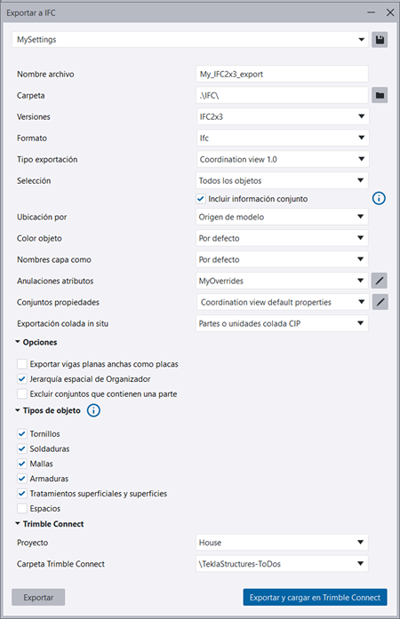The height and width of the screenshot is (619, 400).
Task: Close the Exportar a IFC window
Action: [390, 12]
